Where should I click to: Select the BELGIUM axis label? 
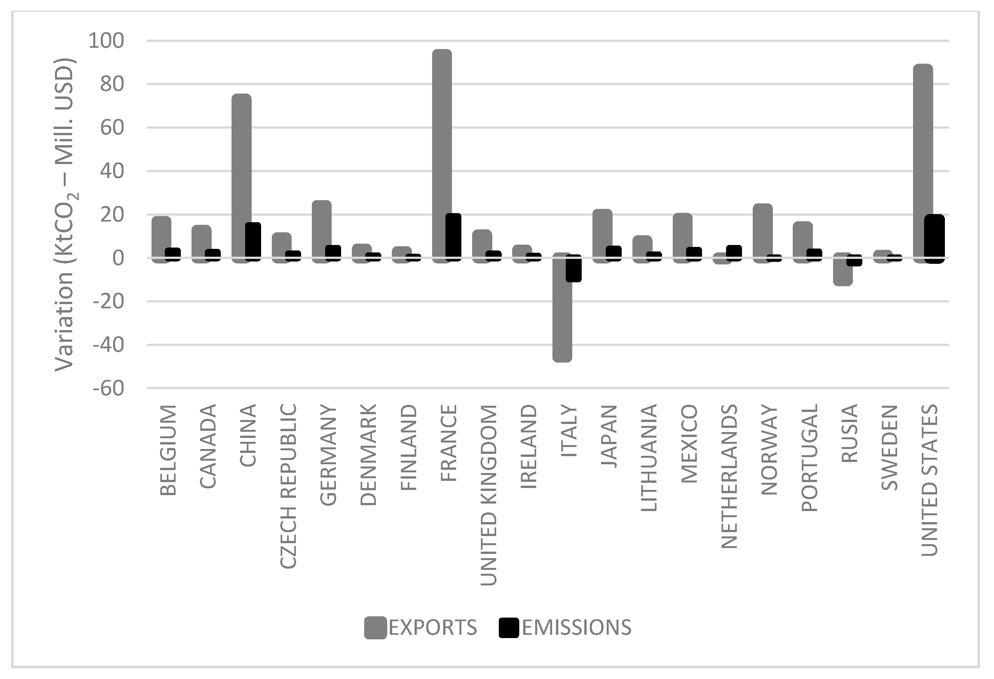[x=168, y=450]
